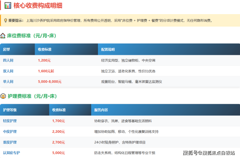Open the 认知症专护 care level
The width and height of the screenshot is (240, 158).
click(x=11, y=153)
